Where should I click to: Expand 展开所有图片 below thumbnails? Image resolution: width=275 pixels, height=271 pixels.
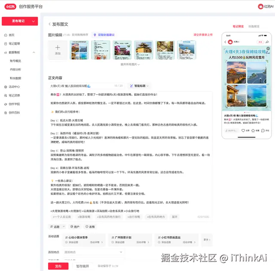[130, 64]
